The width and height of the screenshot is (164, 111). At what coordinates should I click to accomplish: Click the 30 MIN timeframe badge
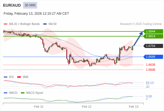[x=30, y=5]
